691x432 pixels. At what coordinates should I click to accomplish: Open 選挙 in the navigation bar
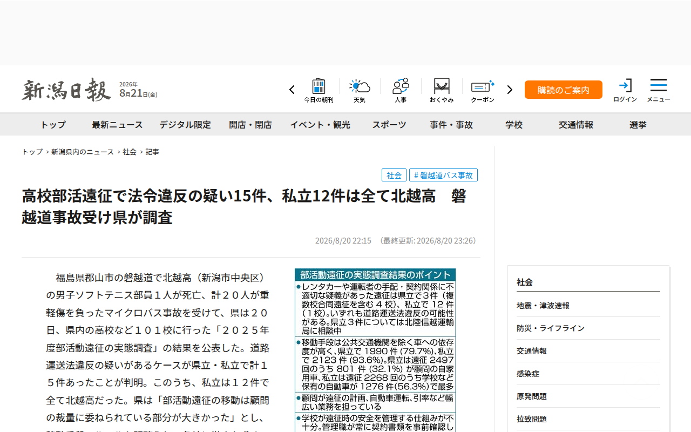tap(638, 125)
